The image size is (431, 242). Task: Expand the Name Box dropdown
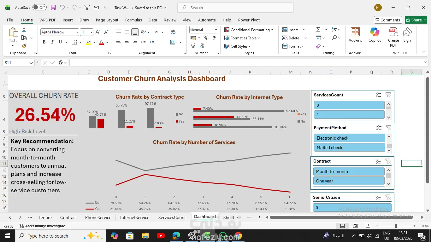click(x=31, y=63)
